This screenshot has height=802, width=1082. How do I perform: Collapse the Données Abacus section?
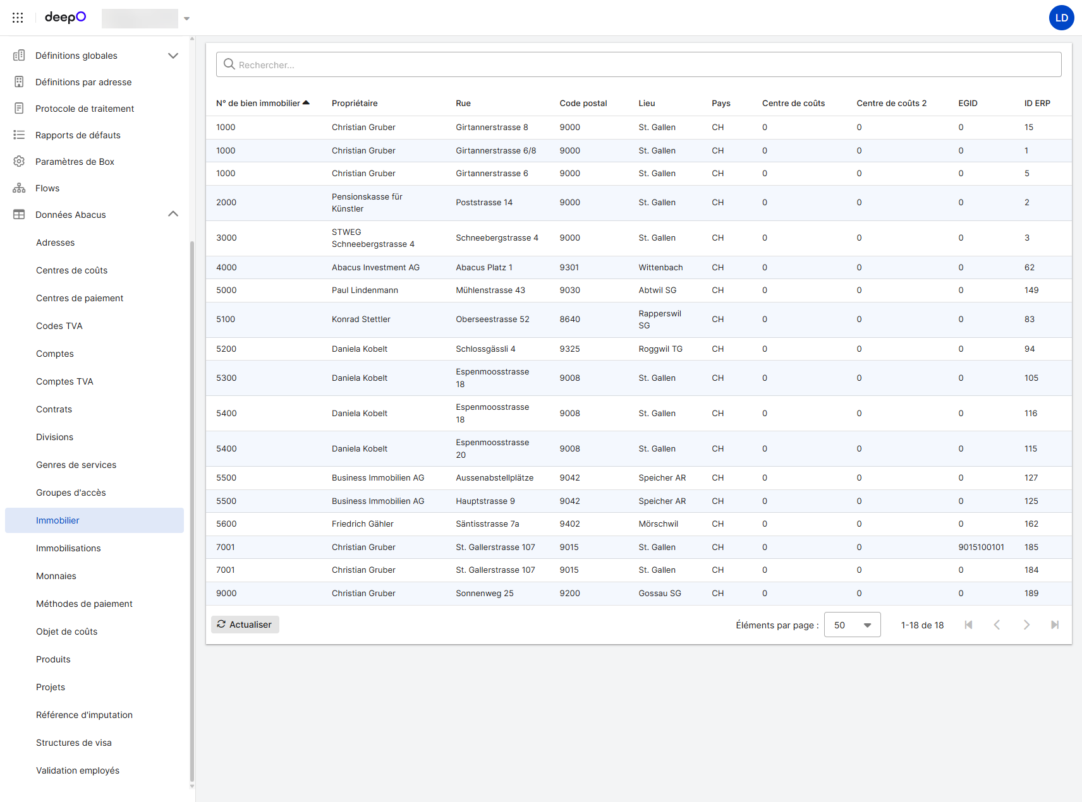(x=173, y=215)
